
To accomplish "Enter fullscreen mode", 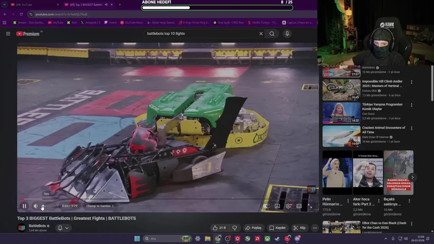I will click(310, 206).
